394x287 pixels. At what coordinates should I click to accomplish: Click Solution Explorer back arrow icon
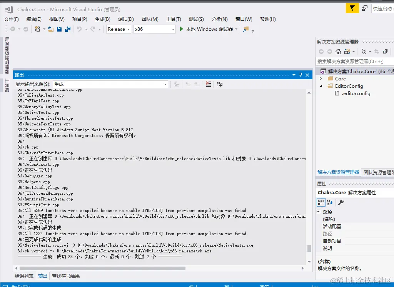(x=321, y=52)
